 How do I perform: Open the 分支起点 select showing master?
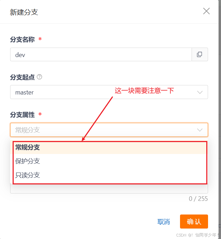(x=109, y=92)
